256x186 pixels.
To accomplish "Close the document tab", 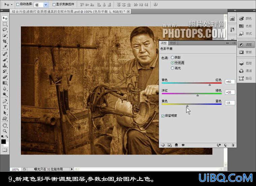I will (128, 11).
